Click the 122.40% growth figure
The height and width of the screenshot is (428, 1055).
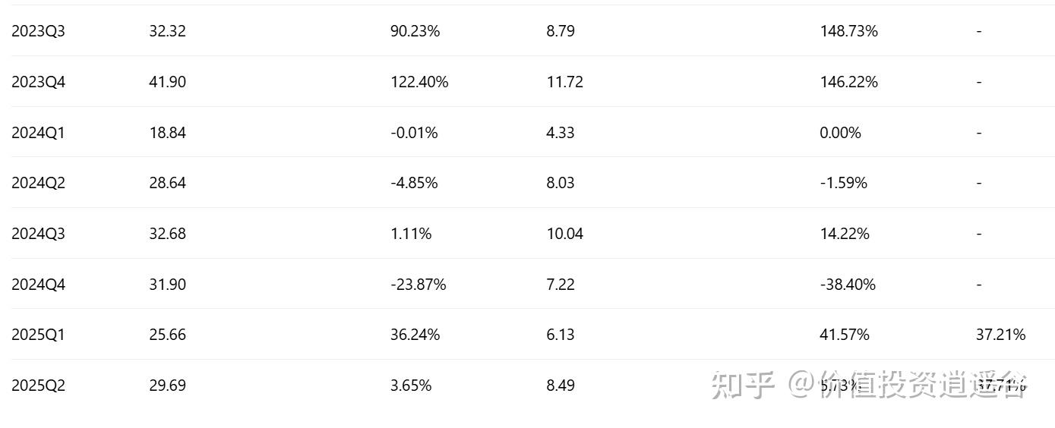click(419, 82)
